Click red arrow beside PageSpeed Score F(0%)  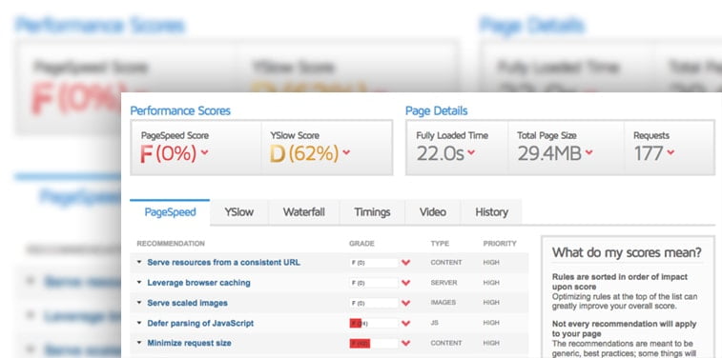tap(204, 152)
